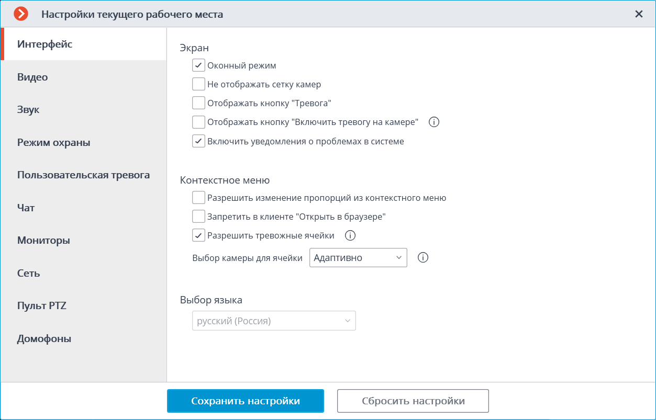Click the orange app logo icon in title bar
This screenshot has width=656, height=420.
point(21,14)
